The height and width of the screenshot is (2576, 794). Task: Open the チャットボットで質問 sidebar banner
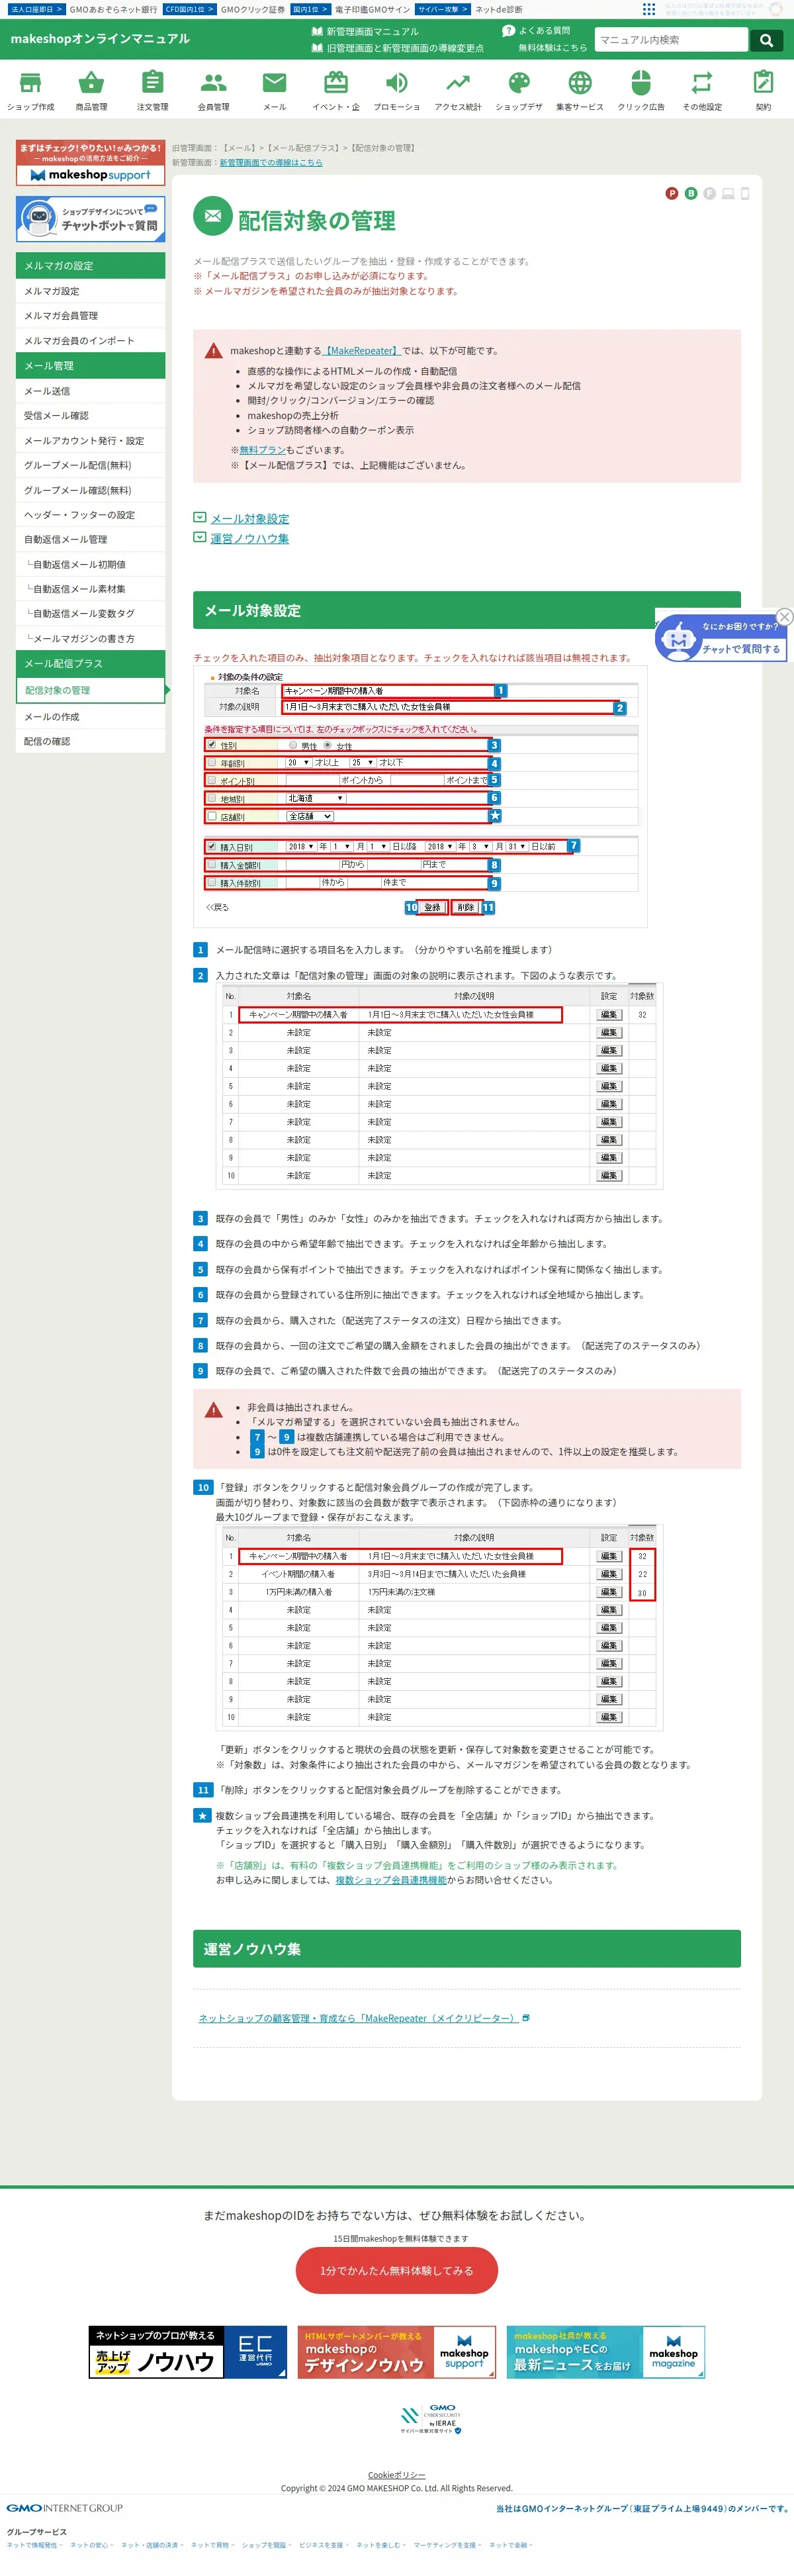tap(90, 218)
